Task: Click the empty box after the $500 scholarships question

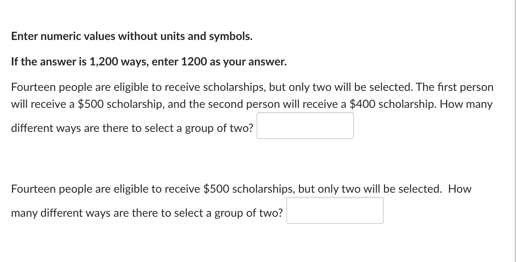Action: pos(335,210)
